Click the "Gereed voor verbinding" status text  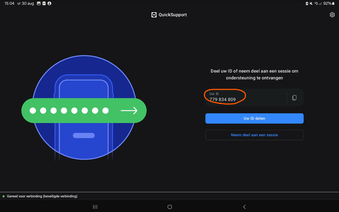pyautogui.click(x=42, y=196)
